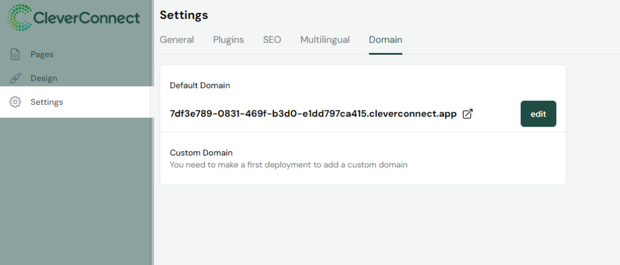Click the Design paintbrush icon in sidebar
Image resolution: width=620 pixels, height=265 pixels.
[x=15, y=78]
